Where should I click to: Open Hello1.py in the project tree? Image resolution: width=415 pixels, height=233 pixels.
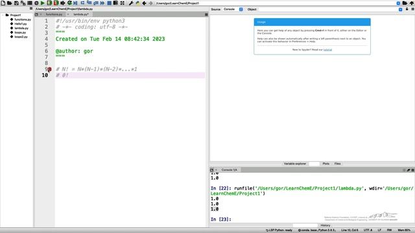tap(21, 24)
